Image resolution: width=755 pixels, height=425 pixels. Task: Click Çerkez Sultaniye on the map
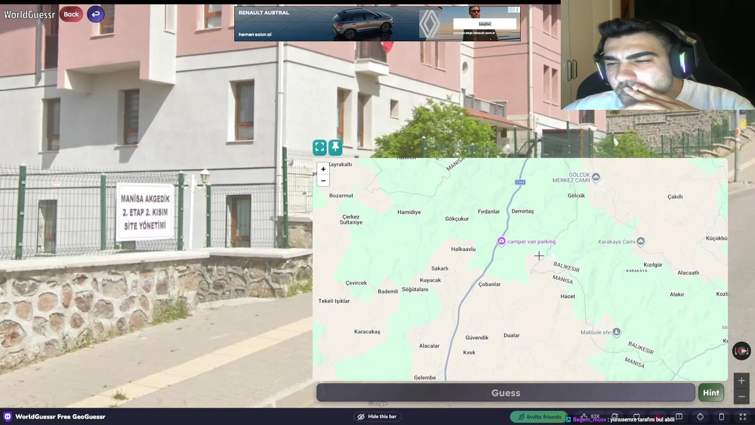click(352, 220)
